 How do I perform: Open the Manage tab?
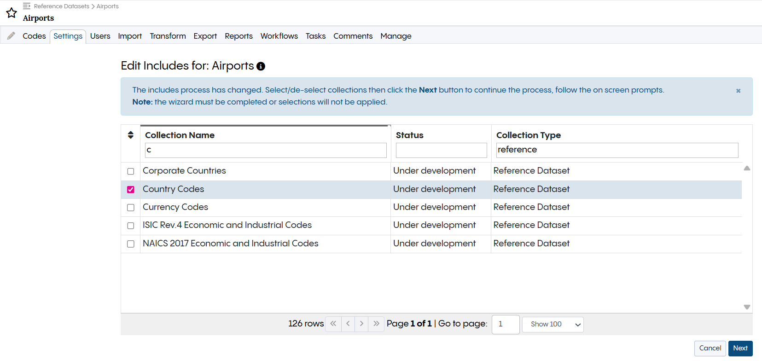(396, 36)
